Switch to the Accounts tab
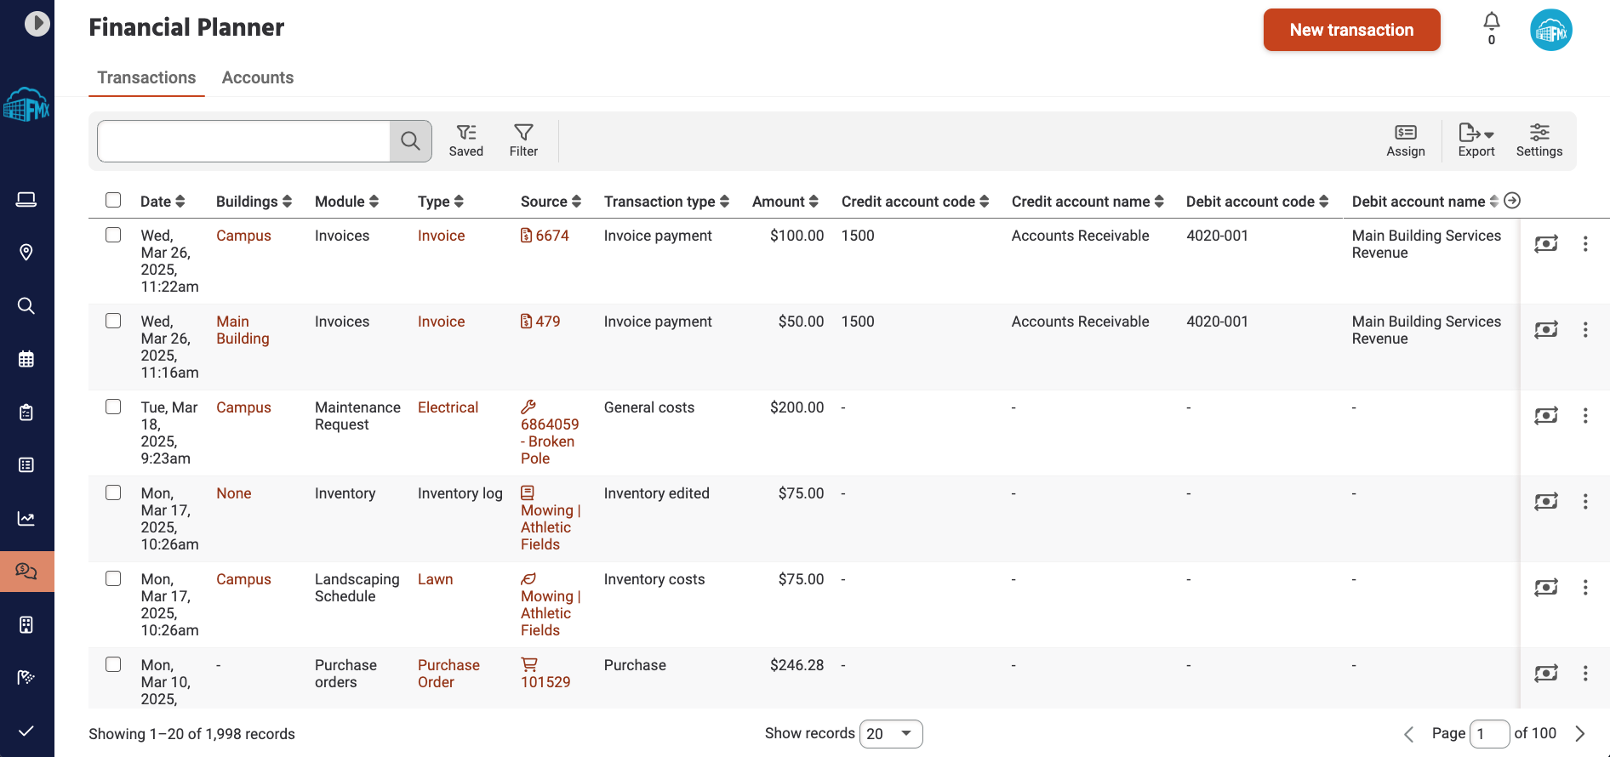The height and width of the screenshot is (757, 1610). point(258,77)
